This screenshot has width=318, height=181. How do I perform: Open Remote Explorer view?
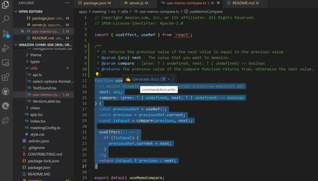pos(6,63)
